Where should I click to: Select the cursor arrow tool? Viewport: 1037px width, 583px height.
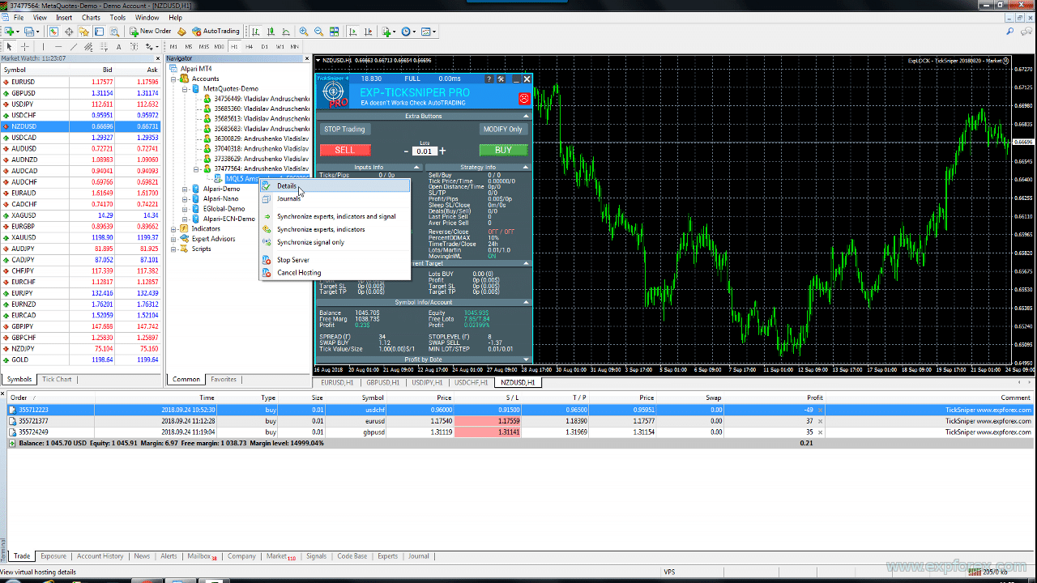pos(9,46)
